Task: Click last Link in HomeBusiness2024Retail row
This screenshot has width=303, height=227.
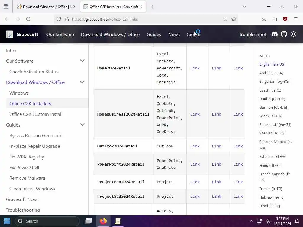Action: [238, 114]
